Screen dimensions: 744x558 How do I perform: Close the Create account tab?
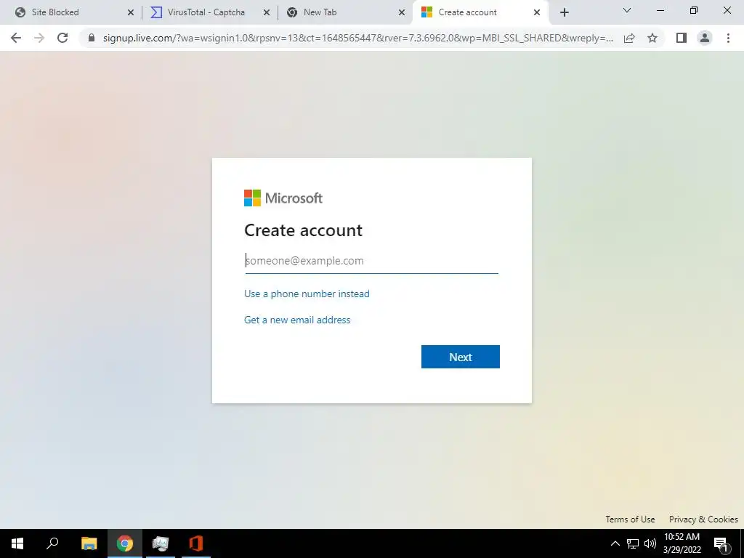(537, 13)
